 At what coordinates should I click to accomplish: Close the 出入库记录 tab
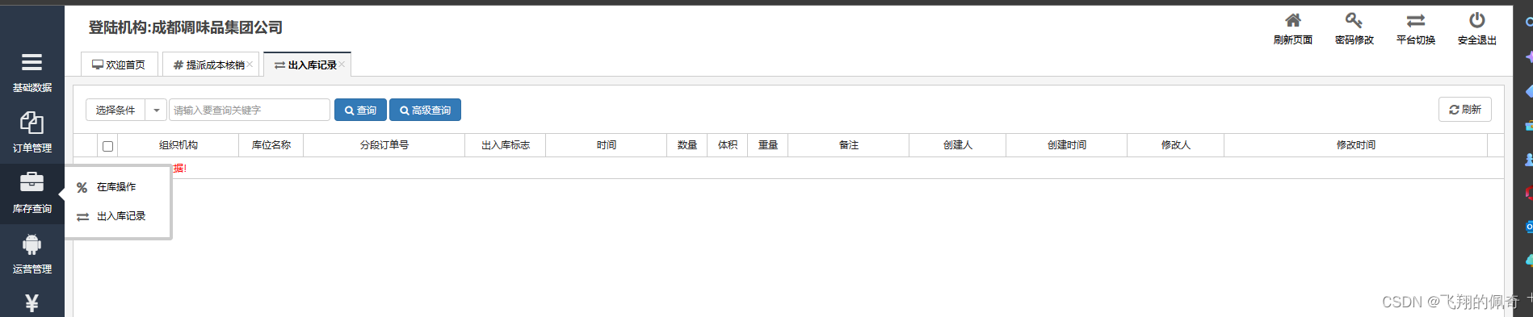tap(342, 64)
